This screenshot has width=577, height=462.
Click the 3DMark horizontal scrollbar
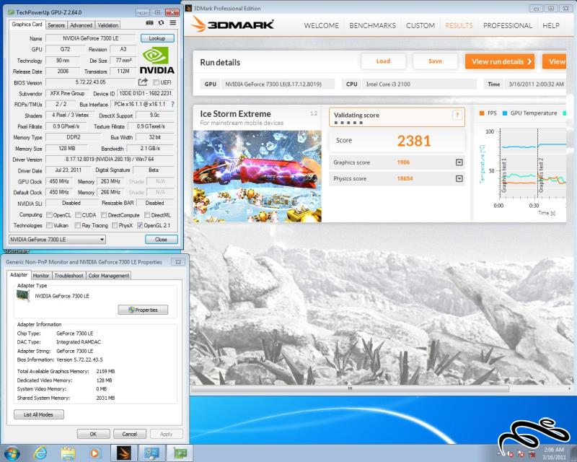[x=350, y=388]
